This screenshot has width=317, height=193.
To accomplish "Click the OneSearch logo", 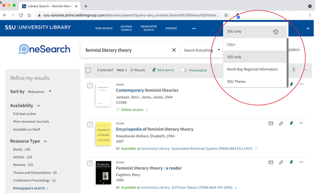I will coord(44,49).
